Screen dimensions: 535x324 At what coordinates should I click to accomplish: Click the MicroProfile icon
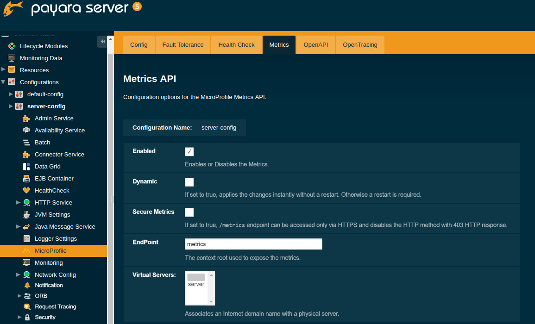point(26,251)
